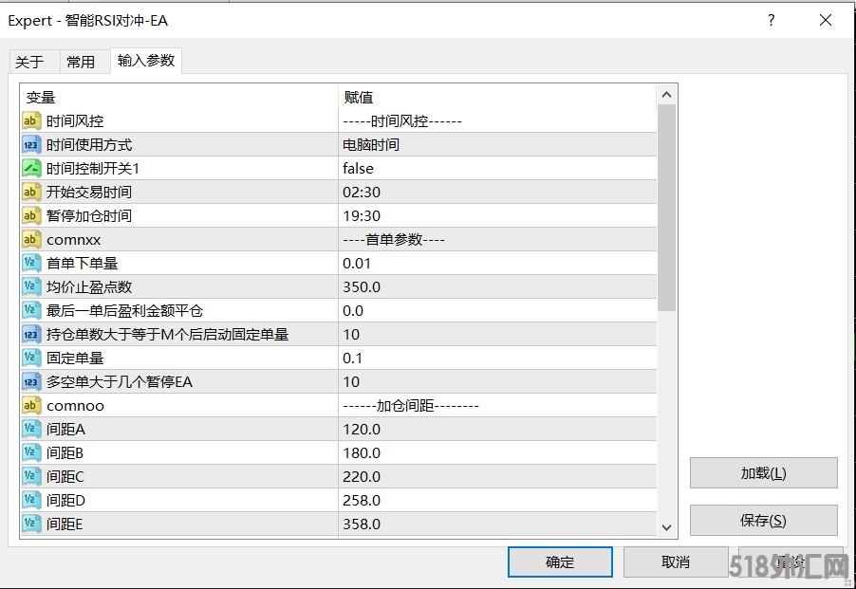Edit the 350.0 take profit value
Image resolution: width=856 pixels, height=589 pixels.
coord(497,286)
